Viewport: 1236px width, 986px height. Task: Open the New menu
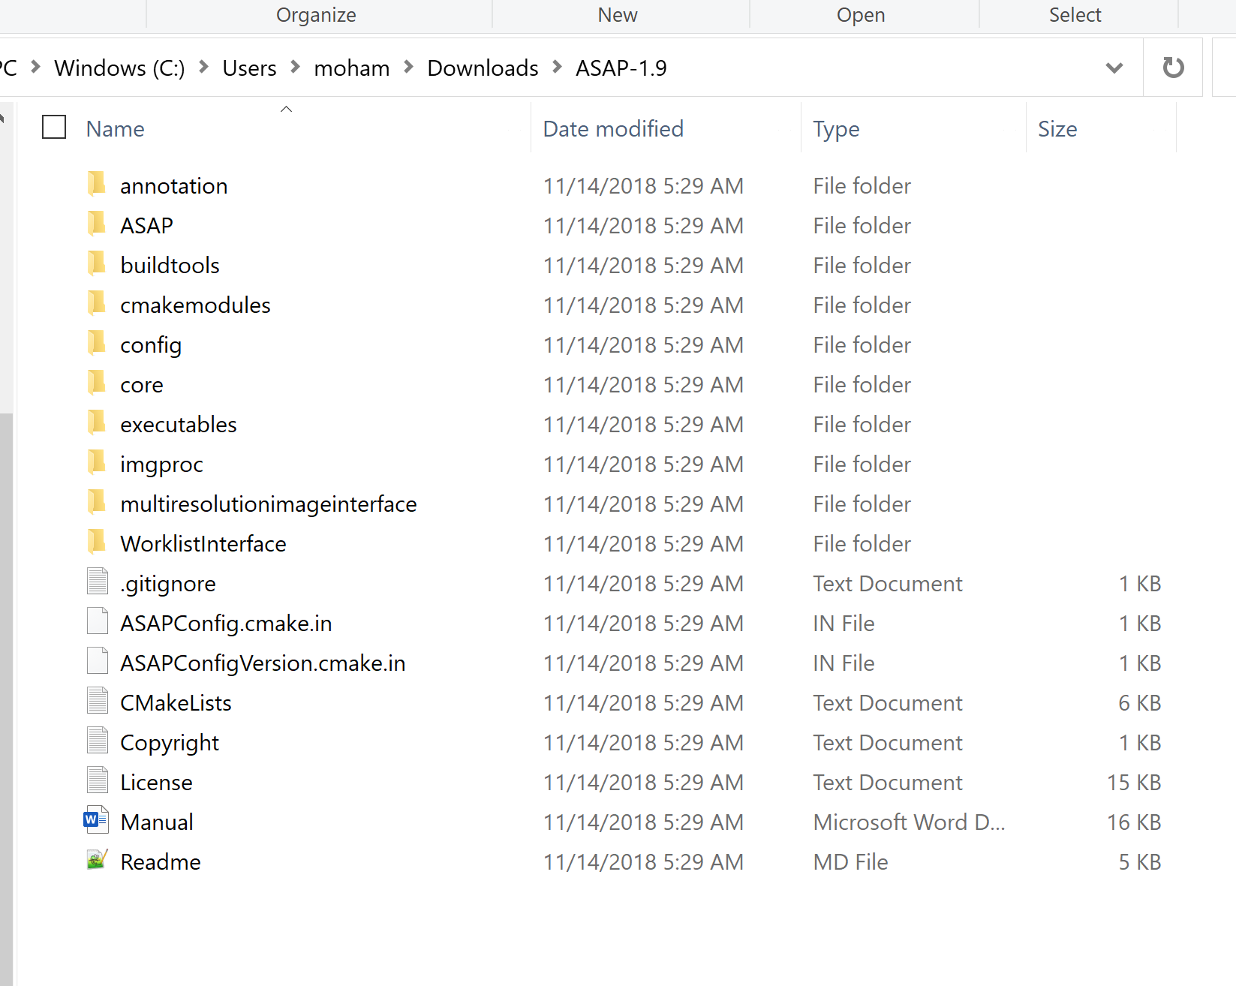click(617, 14)
